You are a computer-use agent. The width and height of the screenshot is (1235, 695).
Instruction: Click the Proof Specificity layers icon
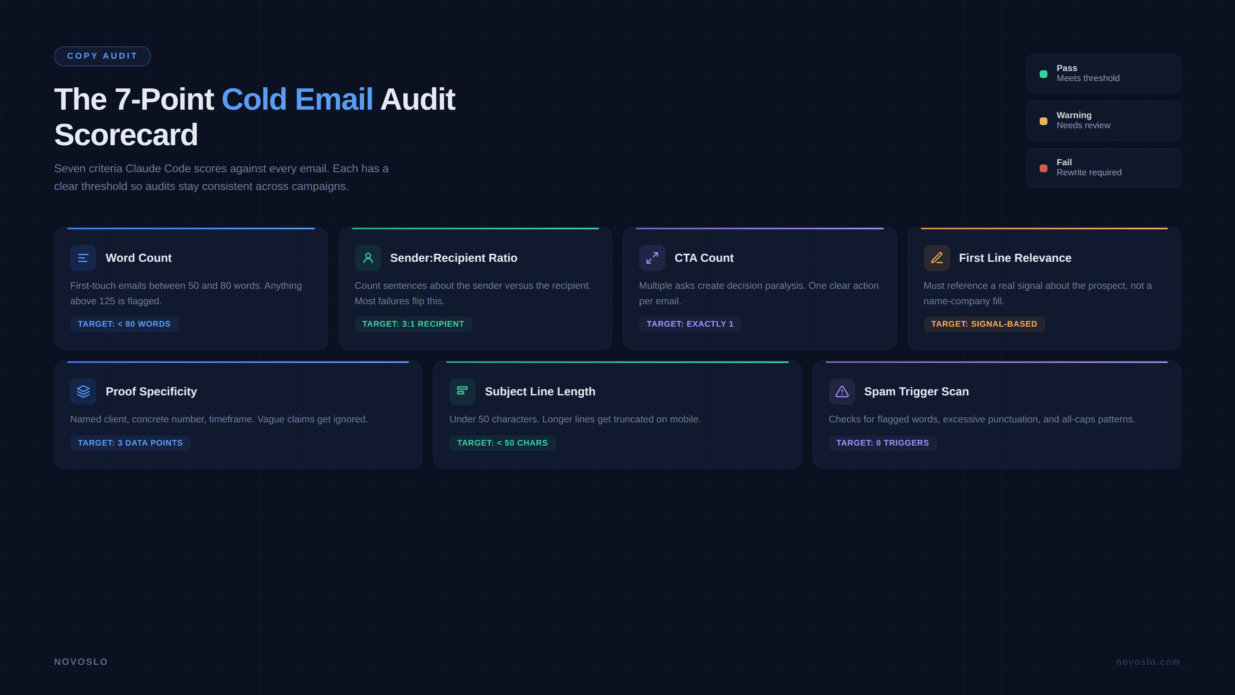click(x=83, y=391)
